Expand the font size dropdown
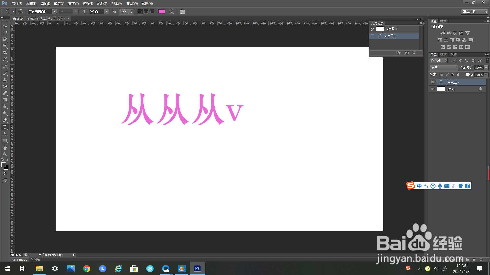 pos(107,11)
